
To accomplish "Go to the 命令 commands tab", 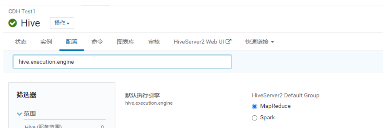I will point(97,42).
